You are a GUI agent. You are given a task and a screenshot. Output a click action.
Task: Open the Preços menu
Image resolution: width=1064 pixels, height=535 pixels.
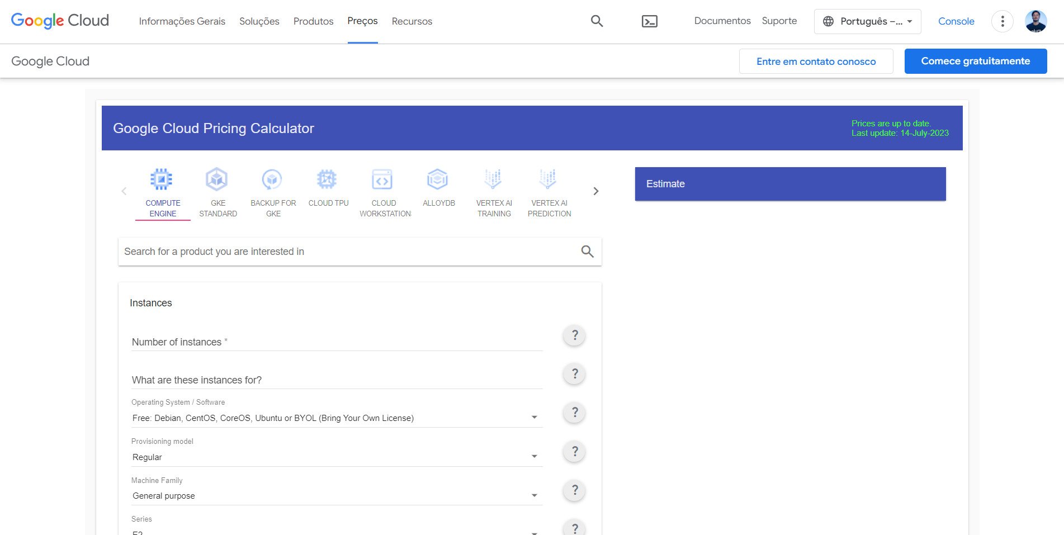pos(362,21)
